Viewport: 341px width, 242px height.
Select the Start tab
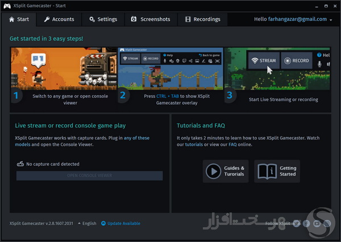19,19
